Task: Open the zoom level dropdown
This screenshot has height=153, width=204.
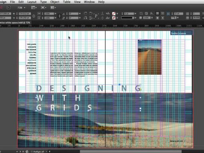Action: 21,8
